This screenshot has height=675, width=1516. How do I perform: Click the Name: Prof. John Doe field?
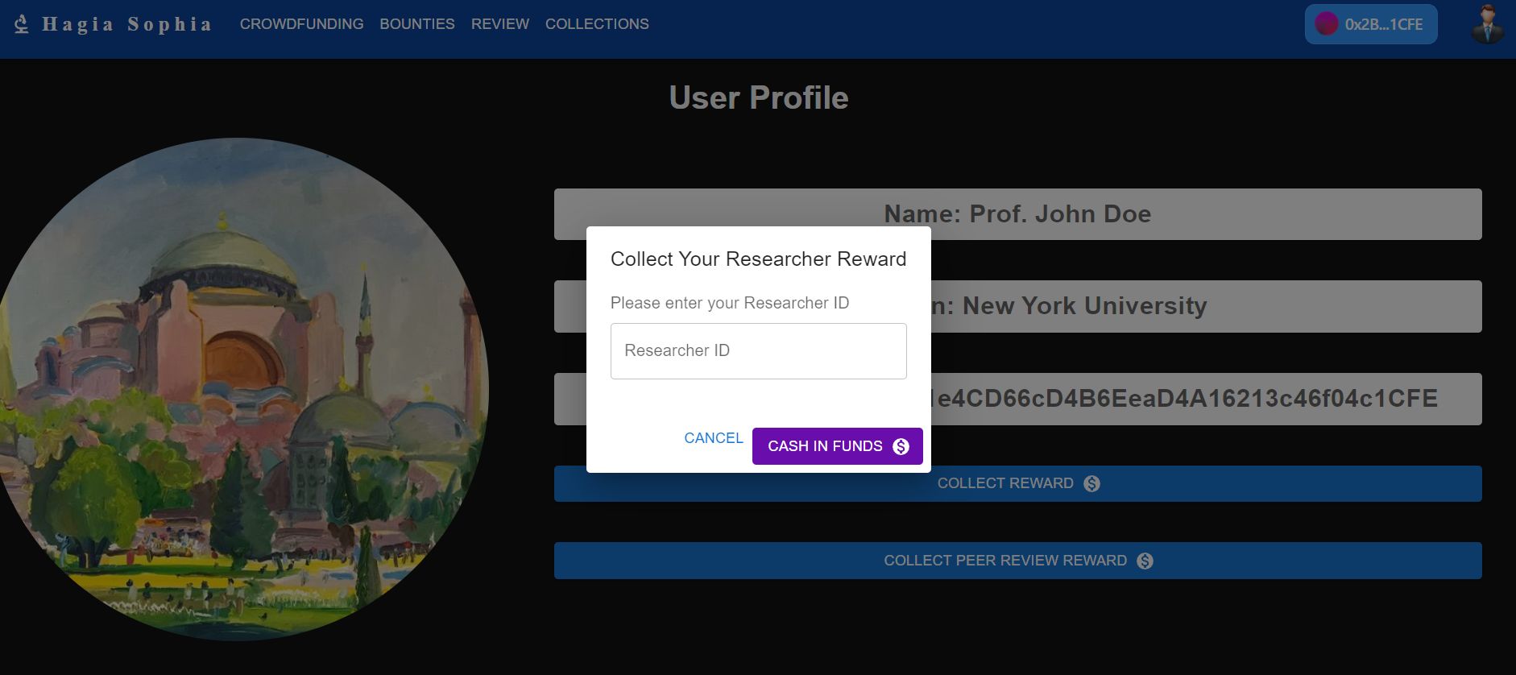pos(1017,214)
